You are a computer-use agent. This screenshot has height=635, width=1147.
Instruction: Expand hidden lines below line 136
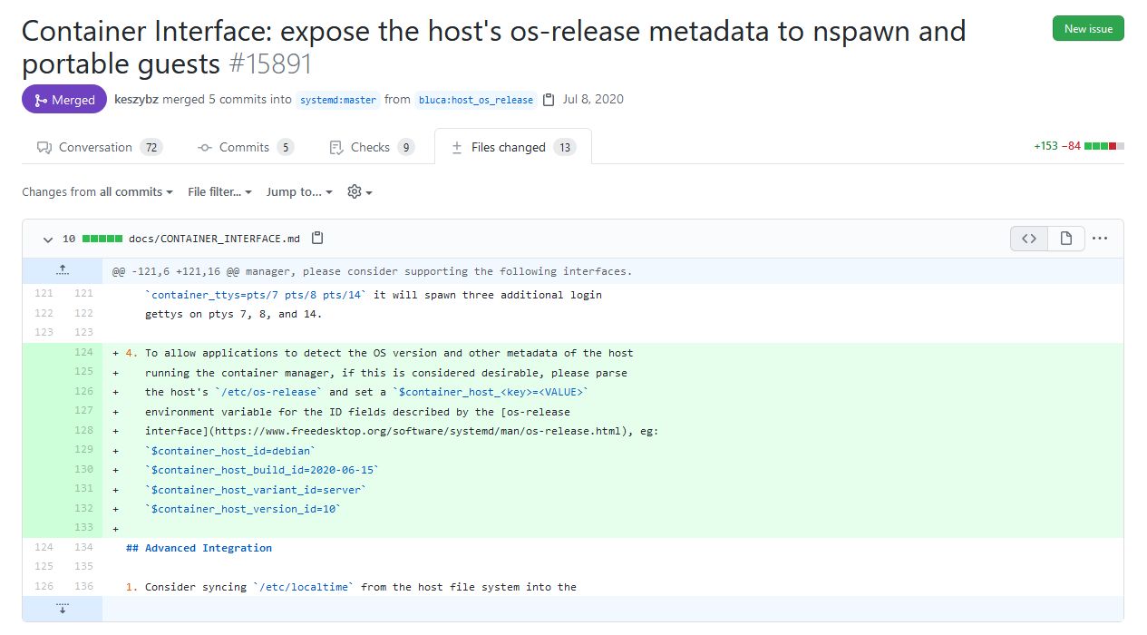tap(63, 609)
